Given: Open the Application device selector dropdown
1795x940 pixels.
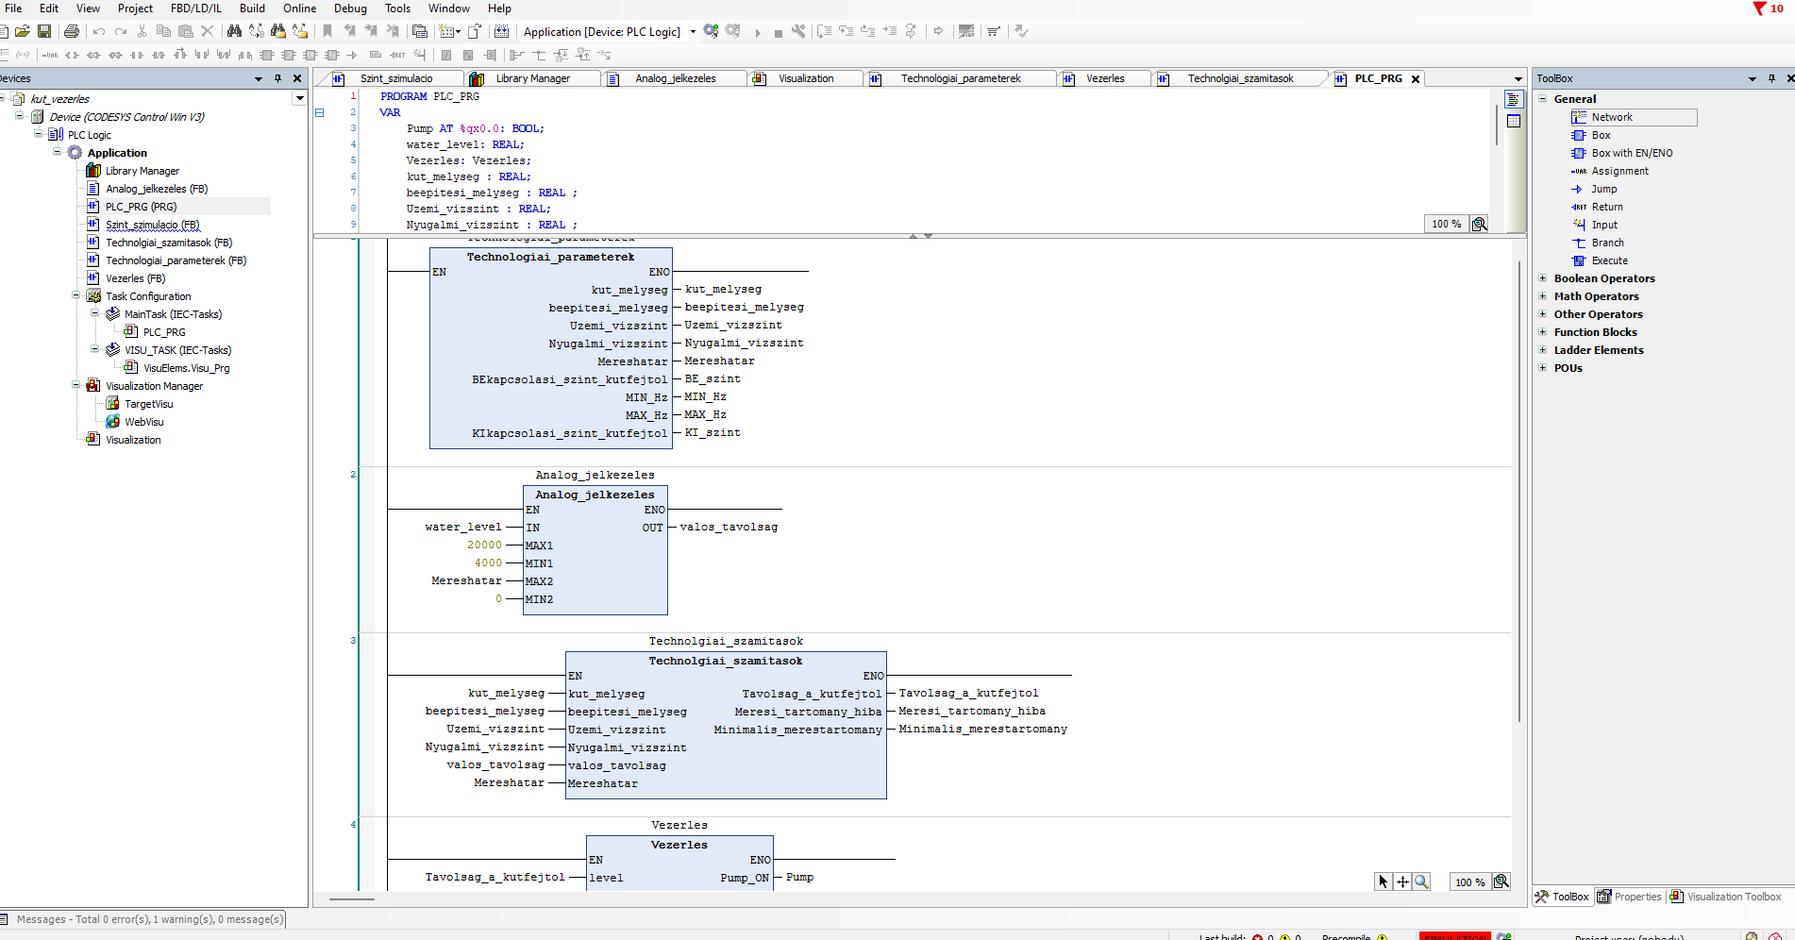Looking at the screenshot, I should (693, 31).
